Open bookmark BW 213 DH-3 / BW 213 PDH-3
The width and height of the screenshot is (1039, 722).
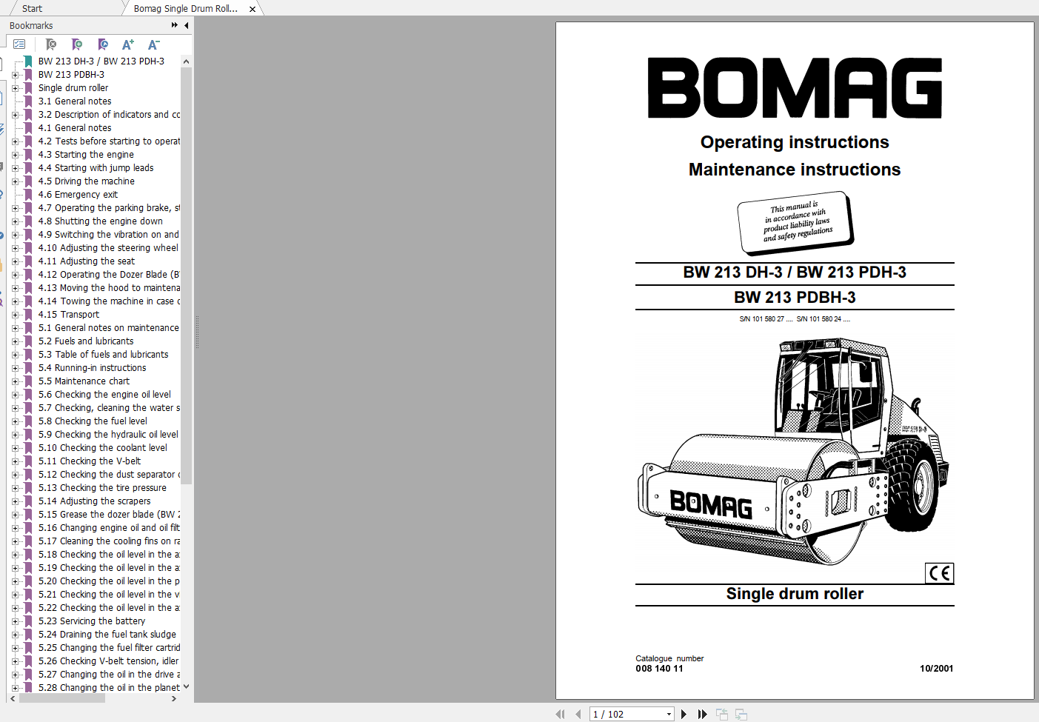point(101,61)
